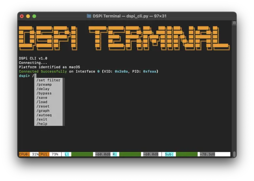Viewport: 254px width, 181px height.
Task: Click the VID value 0x2e8a
Action: pyautogui.click(x=121, y=72)
